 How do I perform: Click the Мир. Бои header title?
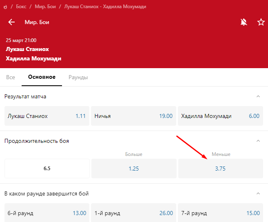(37, 22)
